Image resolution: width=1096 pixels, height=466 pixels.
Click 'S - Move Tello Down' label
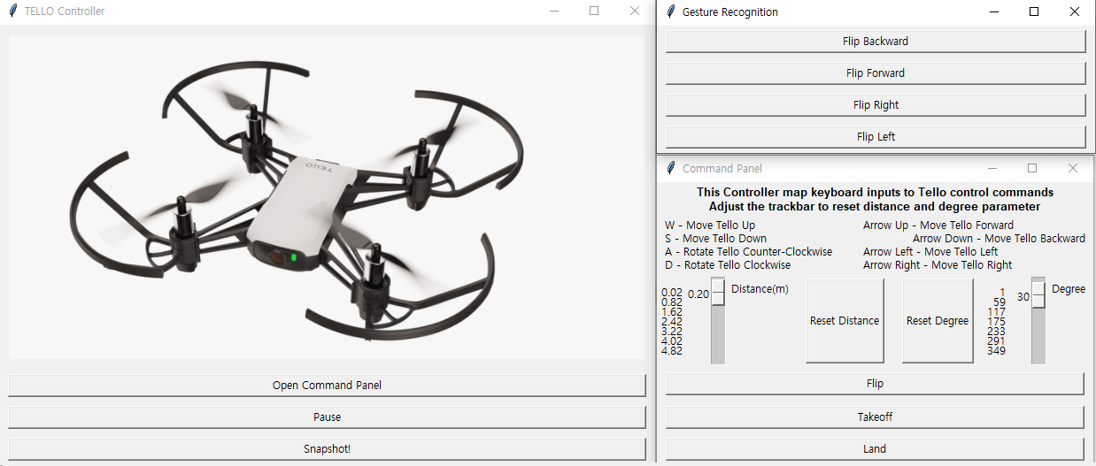[715, 239]
